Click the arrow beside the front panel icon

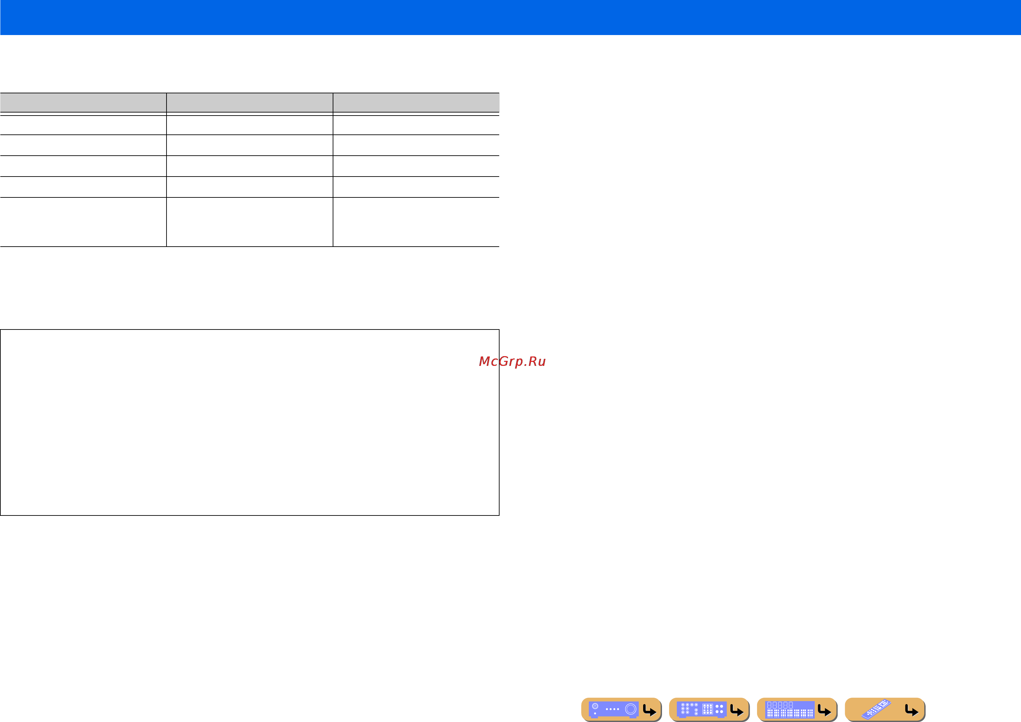pos(649,711)
